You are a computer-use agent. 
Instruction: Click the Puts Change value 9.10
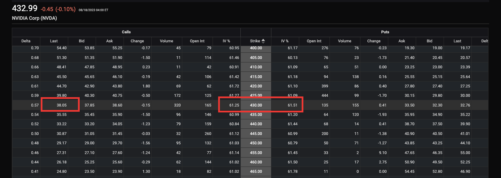coord(383,153)
